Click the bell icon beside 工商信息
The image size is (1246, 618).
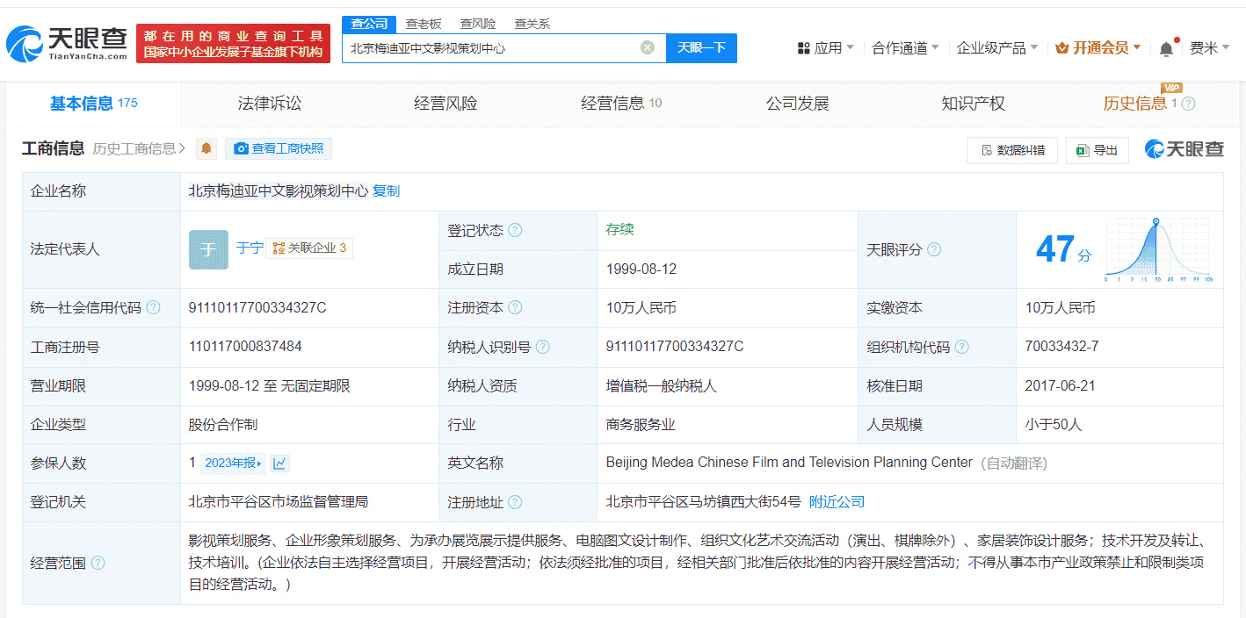click(207, 148)
